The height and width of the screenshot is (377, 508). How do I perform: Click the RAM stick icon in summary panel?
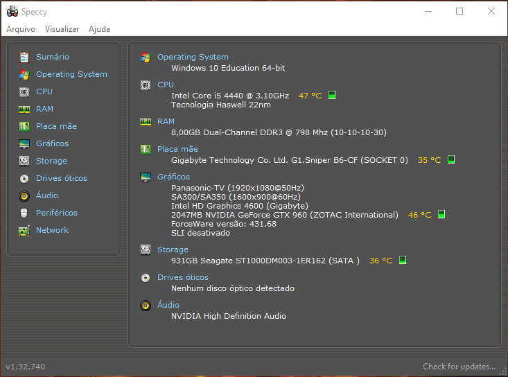coord(146,122)
